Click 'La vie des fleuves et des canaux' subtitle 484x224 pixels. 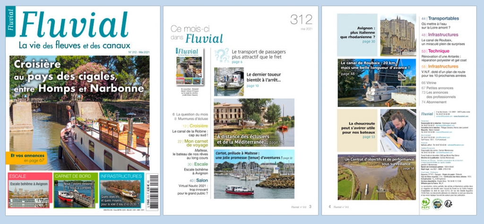pos(74,45)
